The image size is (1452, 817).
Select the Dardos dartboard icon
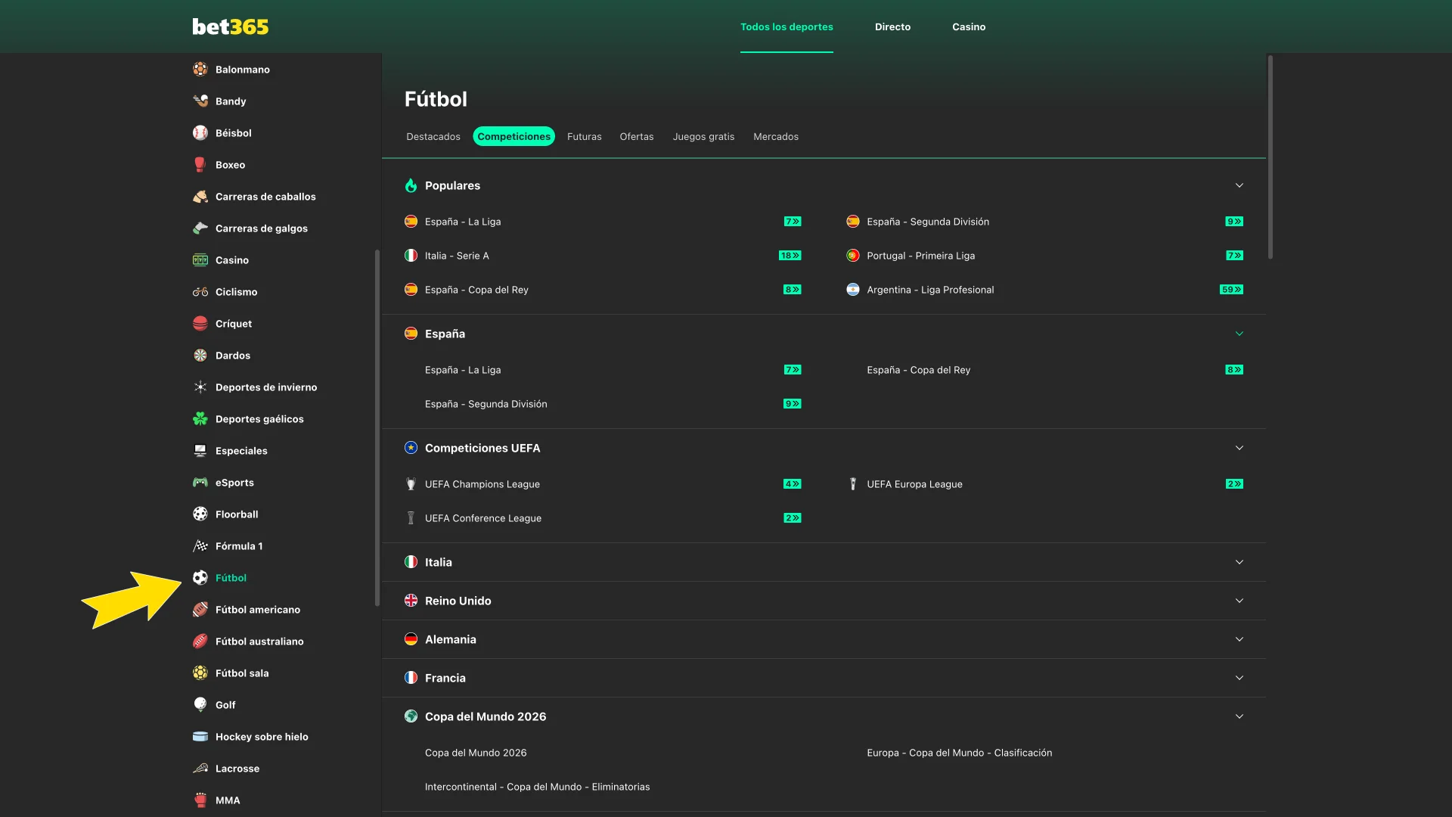point(200,355)
